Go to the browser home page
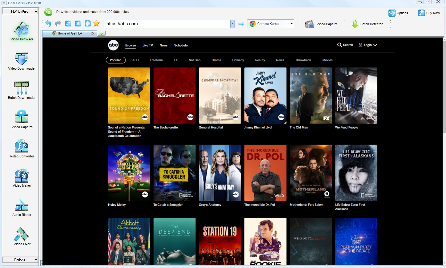Viewport: 446px width, 268px height. click(x=88, y=24)
